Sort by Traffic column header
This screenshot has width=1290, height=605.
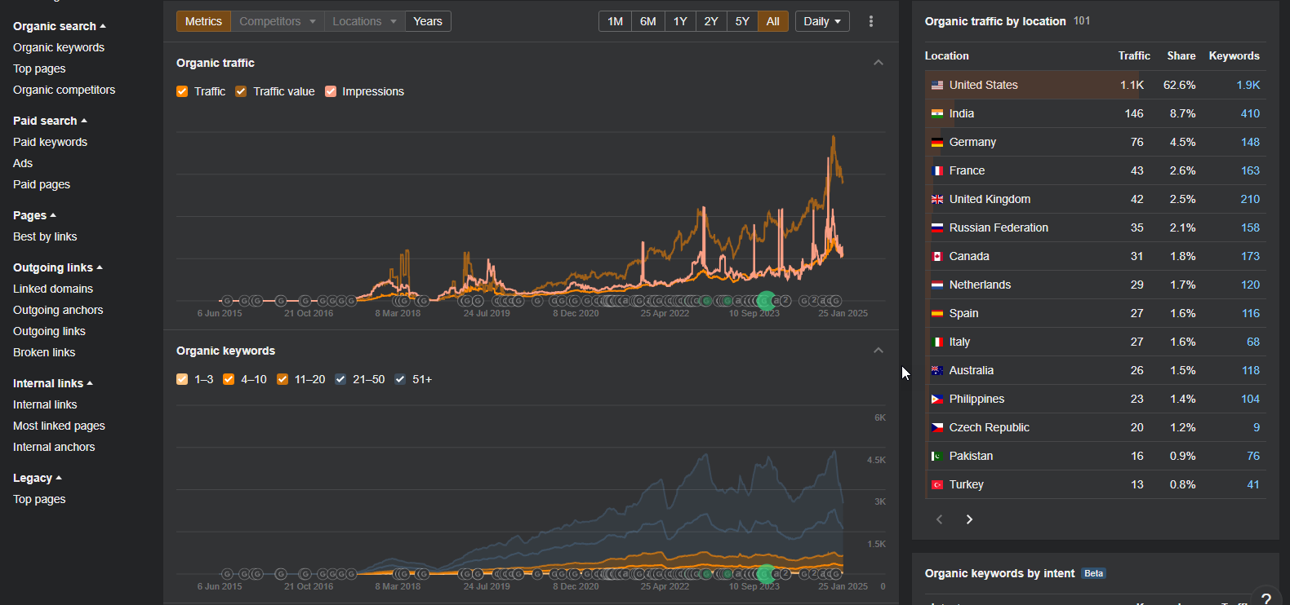[1134, 55]
